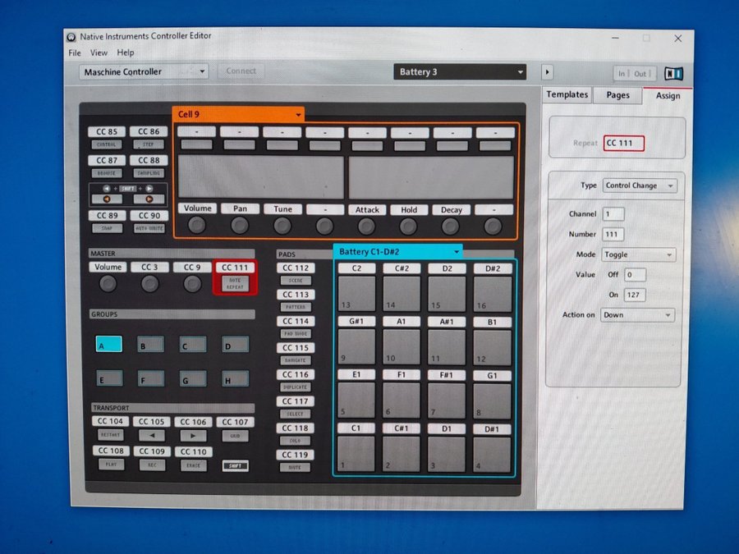Switch to the Templates tab
Image resolution: width=739 pixels, height=554 pixels.
(567, 95)
